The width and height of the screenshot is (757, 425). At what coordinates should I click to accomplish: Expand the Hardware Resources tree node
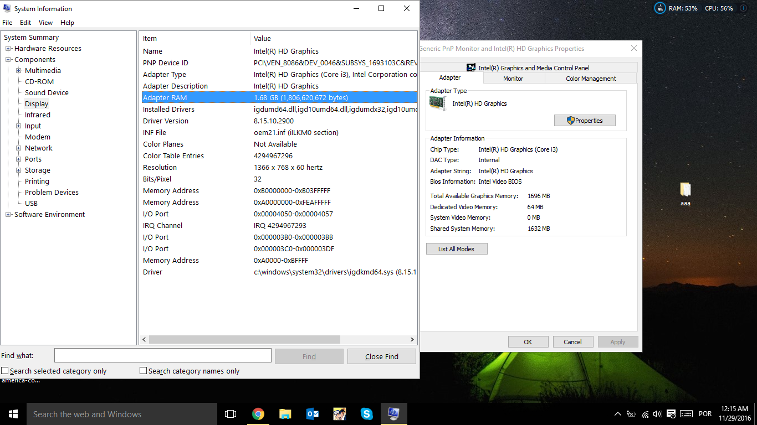pos(8,49)
